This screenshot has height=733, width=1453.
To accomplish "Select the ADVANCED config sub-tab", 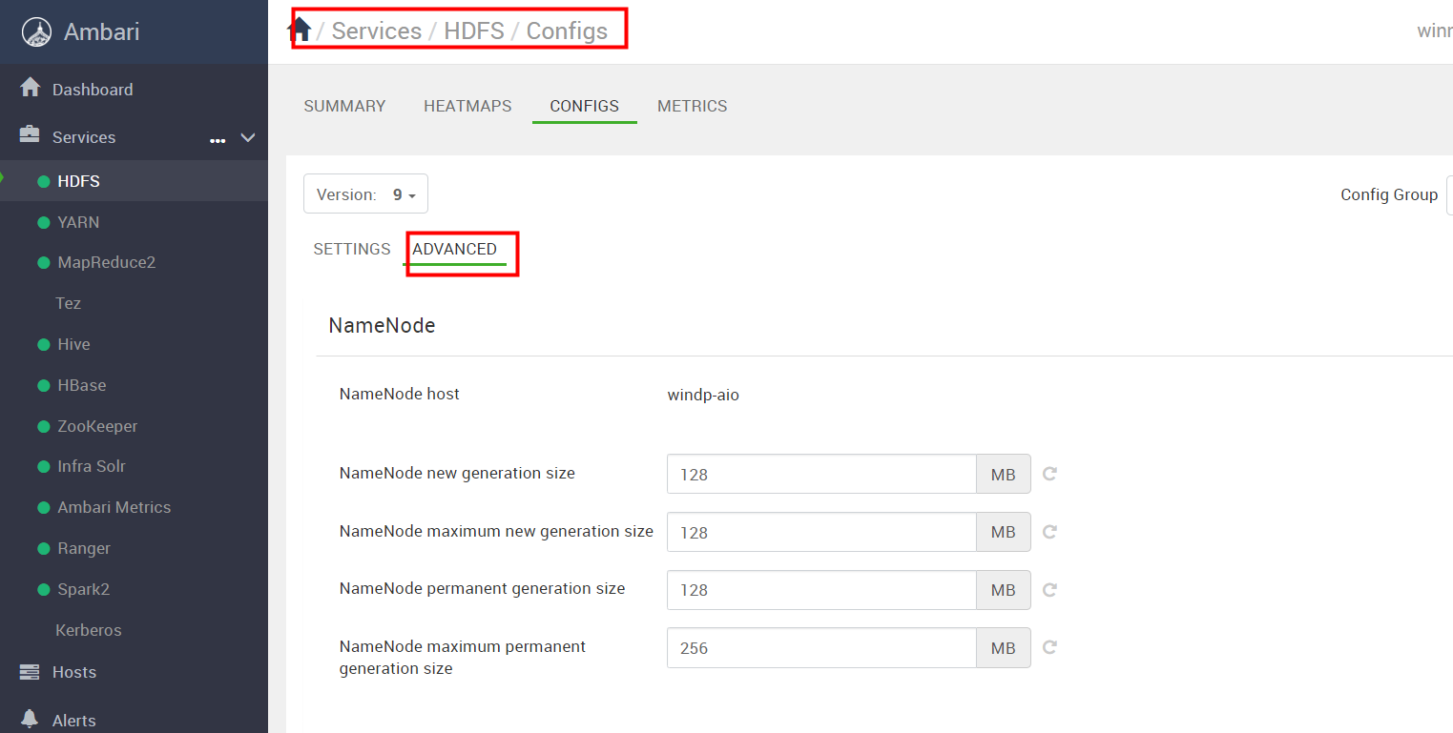I will [x=454, y=249].
